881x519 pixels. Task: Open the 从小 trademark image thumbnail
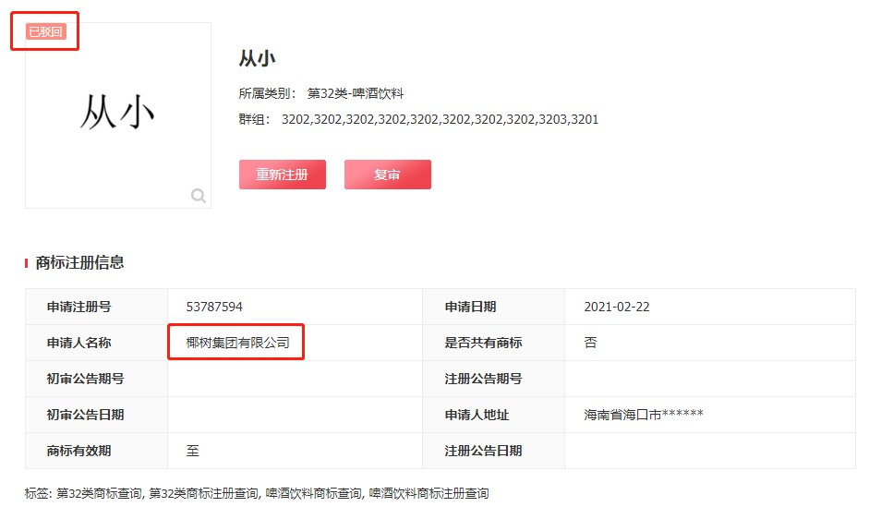(x=118, y=115)
